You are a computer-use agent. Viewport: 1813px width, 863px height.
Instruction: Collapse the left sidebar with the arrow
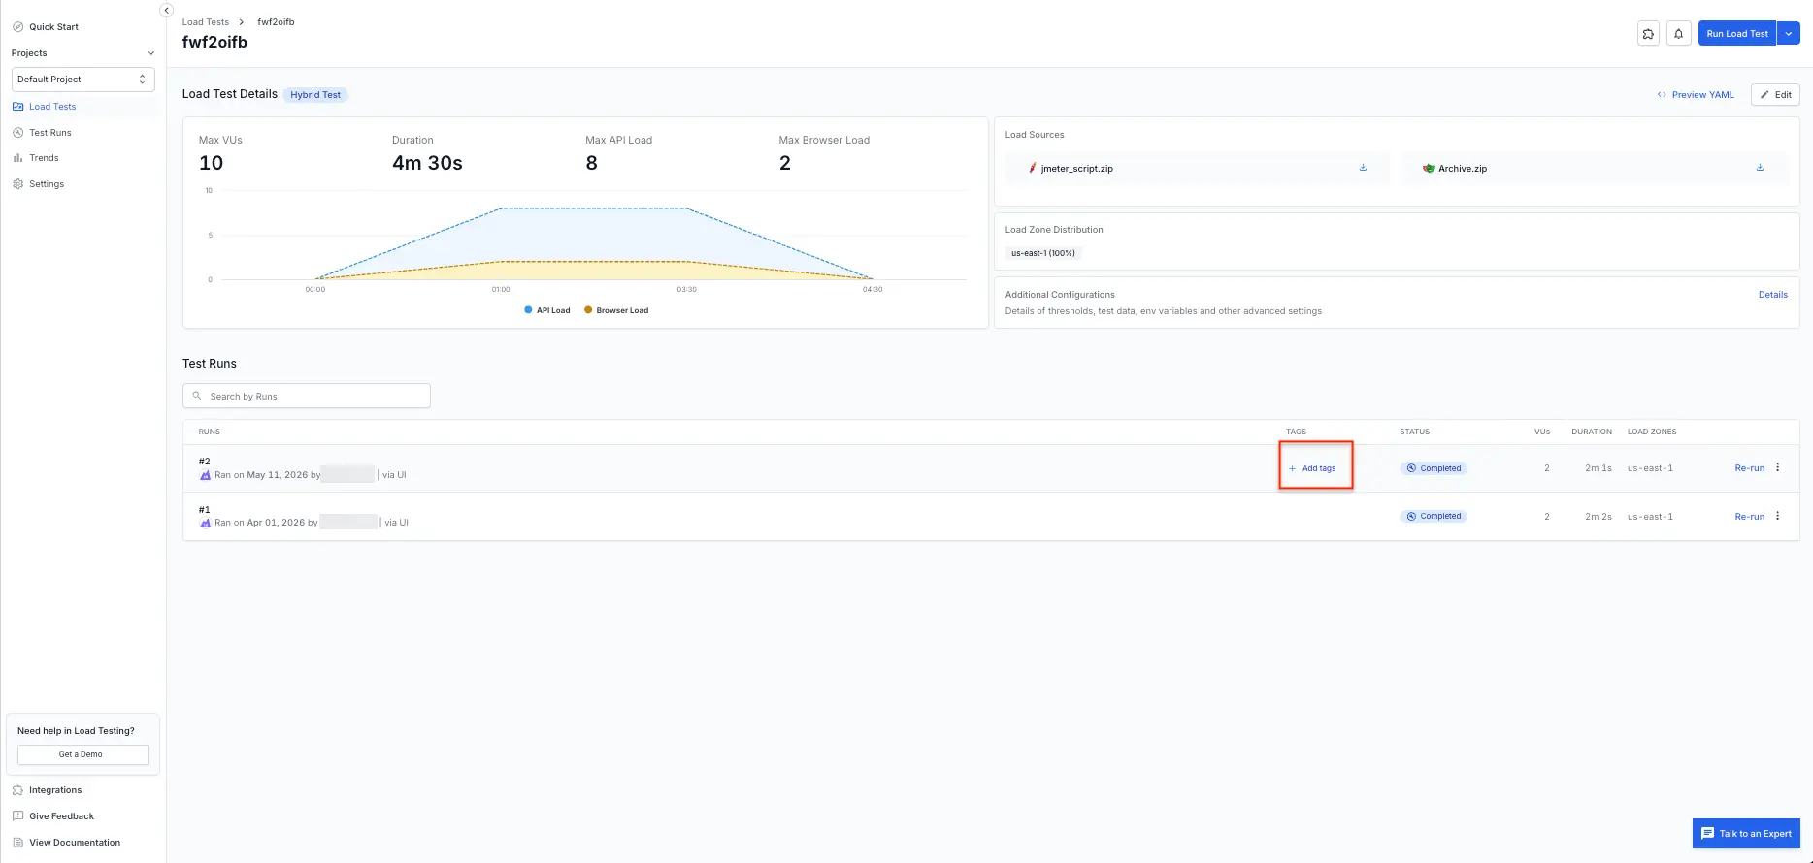pyautogui.click(x=166, y=10)
